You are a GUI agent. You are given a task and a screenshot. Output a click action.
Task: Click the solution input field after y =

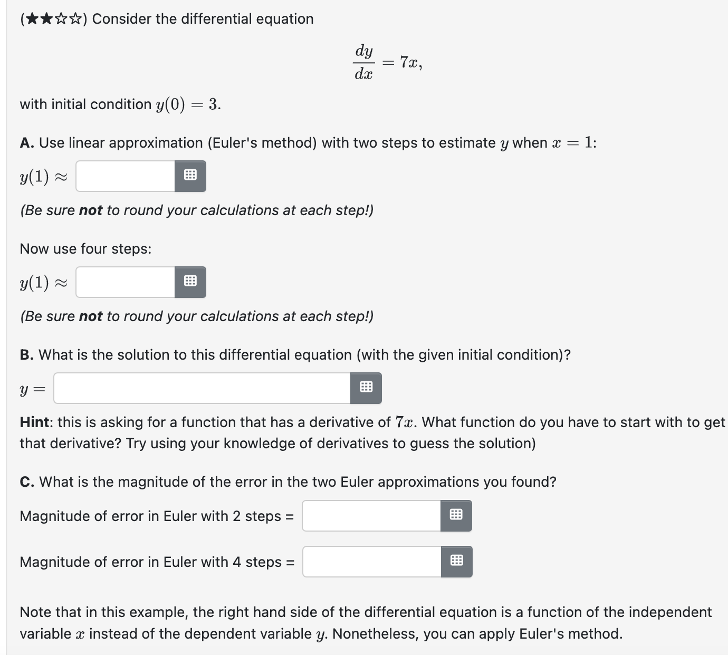(200, 388)
